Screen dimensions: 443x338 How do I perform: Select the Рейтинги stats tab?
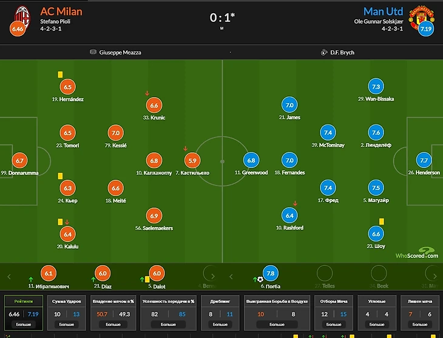pos(24,301)
